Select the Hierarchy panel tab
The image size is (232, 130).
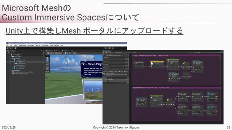click(x=11, y=51)
